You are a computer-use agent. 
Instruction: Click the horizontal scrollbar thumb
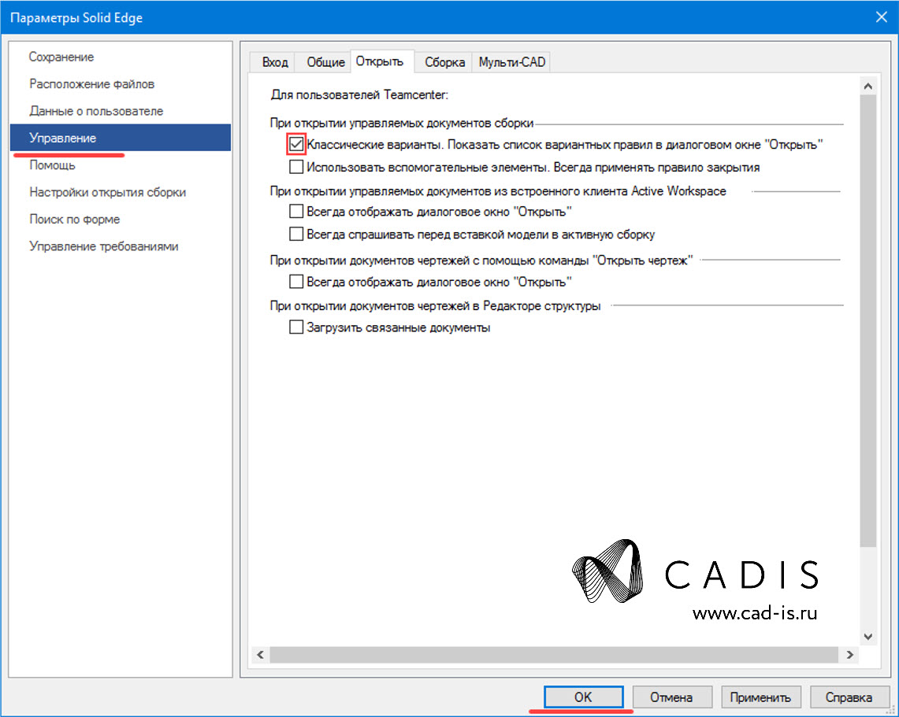point(554,654)
